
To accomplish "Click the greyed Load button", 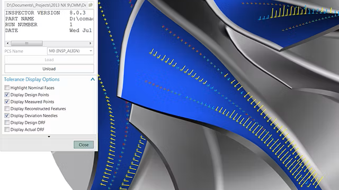I will 49,60.
